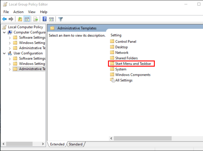Click the settings list horizontal scrollbar thumb
203x151 pixels.
tap(143, 138)
